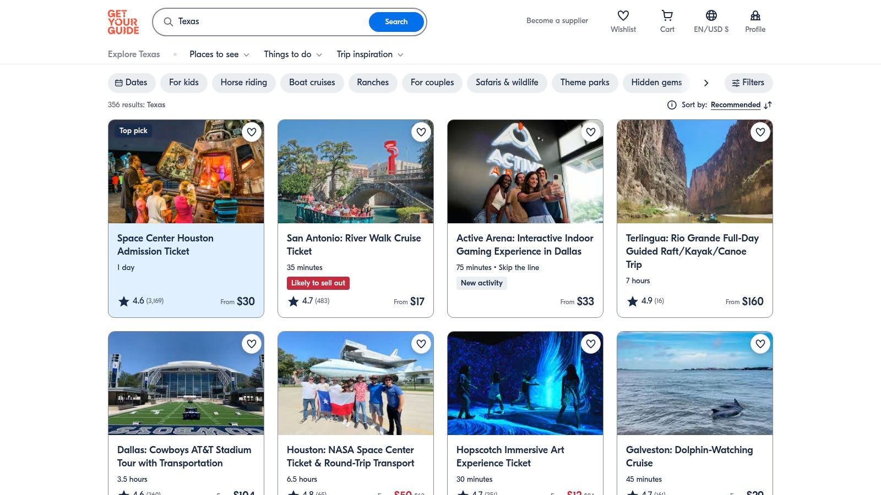Click the Become a supplier link

click(x=557, y=20)
